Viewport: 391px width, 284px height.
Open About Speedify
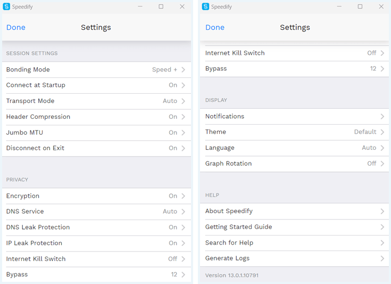(294, 212)
